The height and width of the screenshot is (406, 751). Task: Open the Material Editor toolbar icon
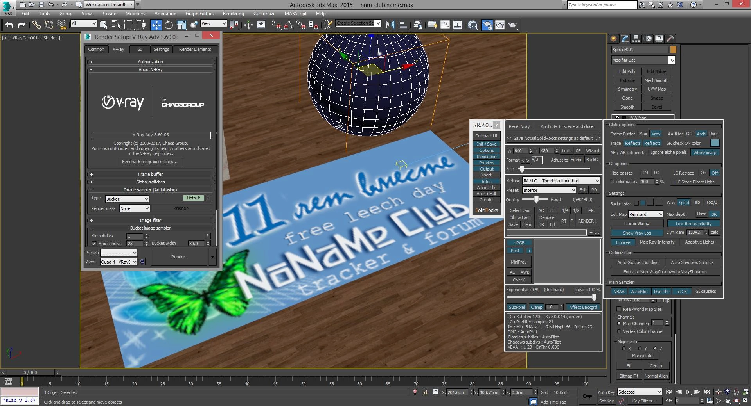click(473, 25)
